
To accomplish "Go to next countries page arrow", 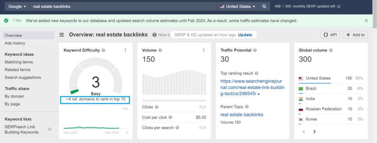I will coord(314,132).
